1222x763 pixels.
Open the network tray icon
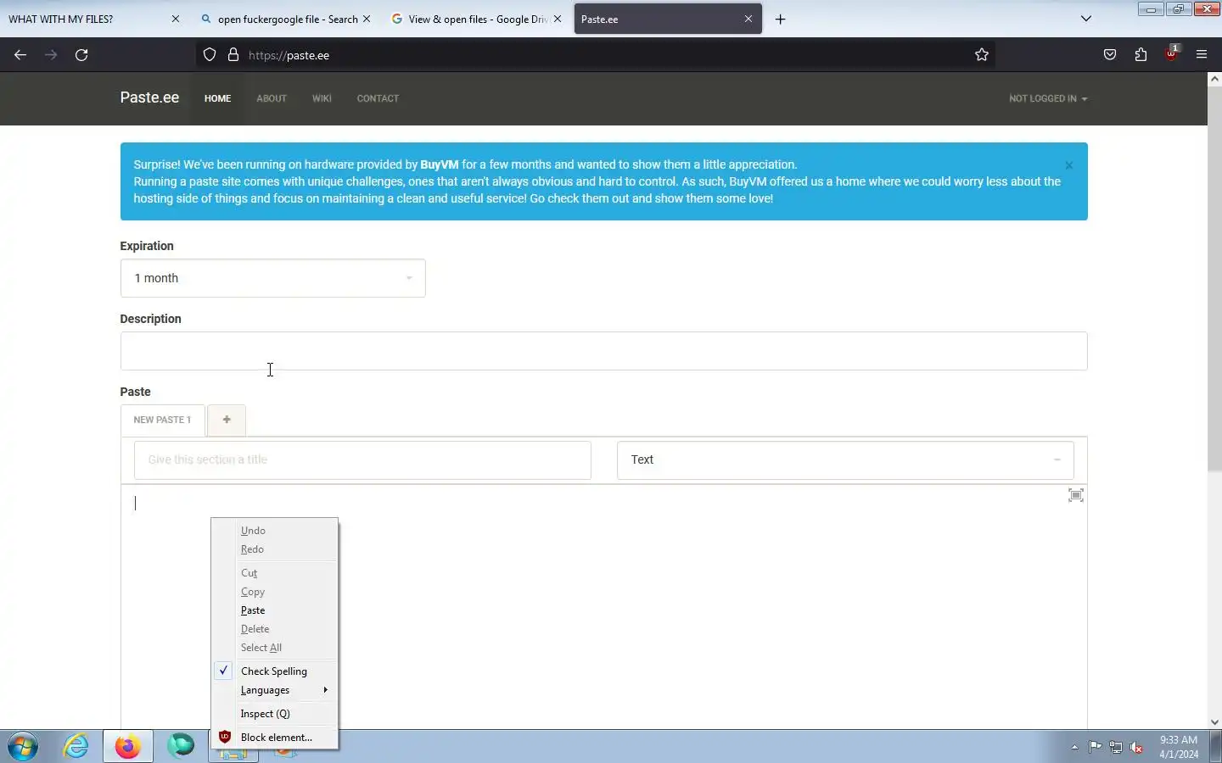(1116, 747)
